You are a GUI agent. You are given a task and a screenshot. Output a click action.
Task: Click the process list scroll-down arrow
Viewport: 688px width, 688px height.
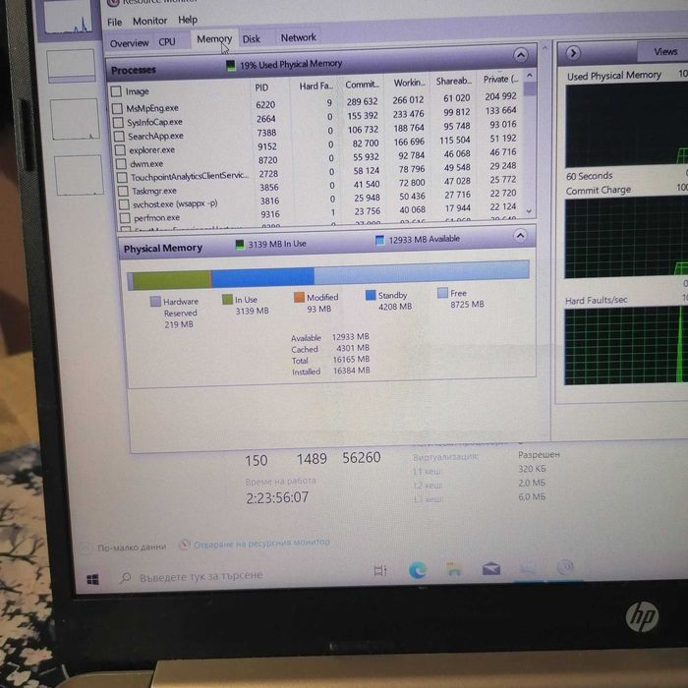[529, 211]
